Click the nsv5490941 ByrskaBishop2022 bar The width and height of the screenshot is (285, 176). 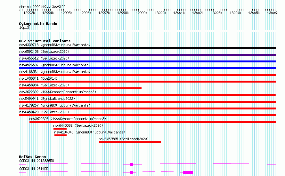[147, 102]
